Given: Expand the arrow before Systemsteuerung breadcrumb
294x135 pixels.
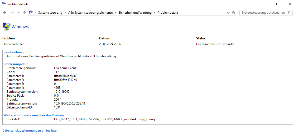Looking at the screenshot, I should [35, 13].
